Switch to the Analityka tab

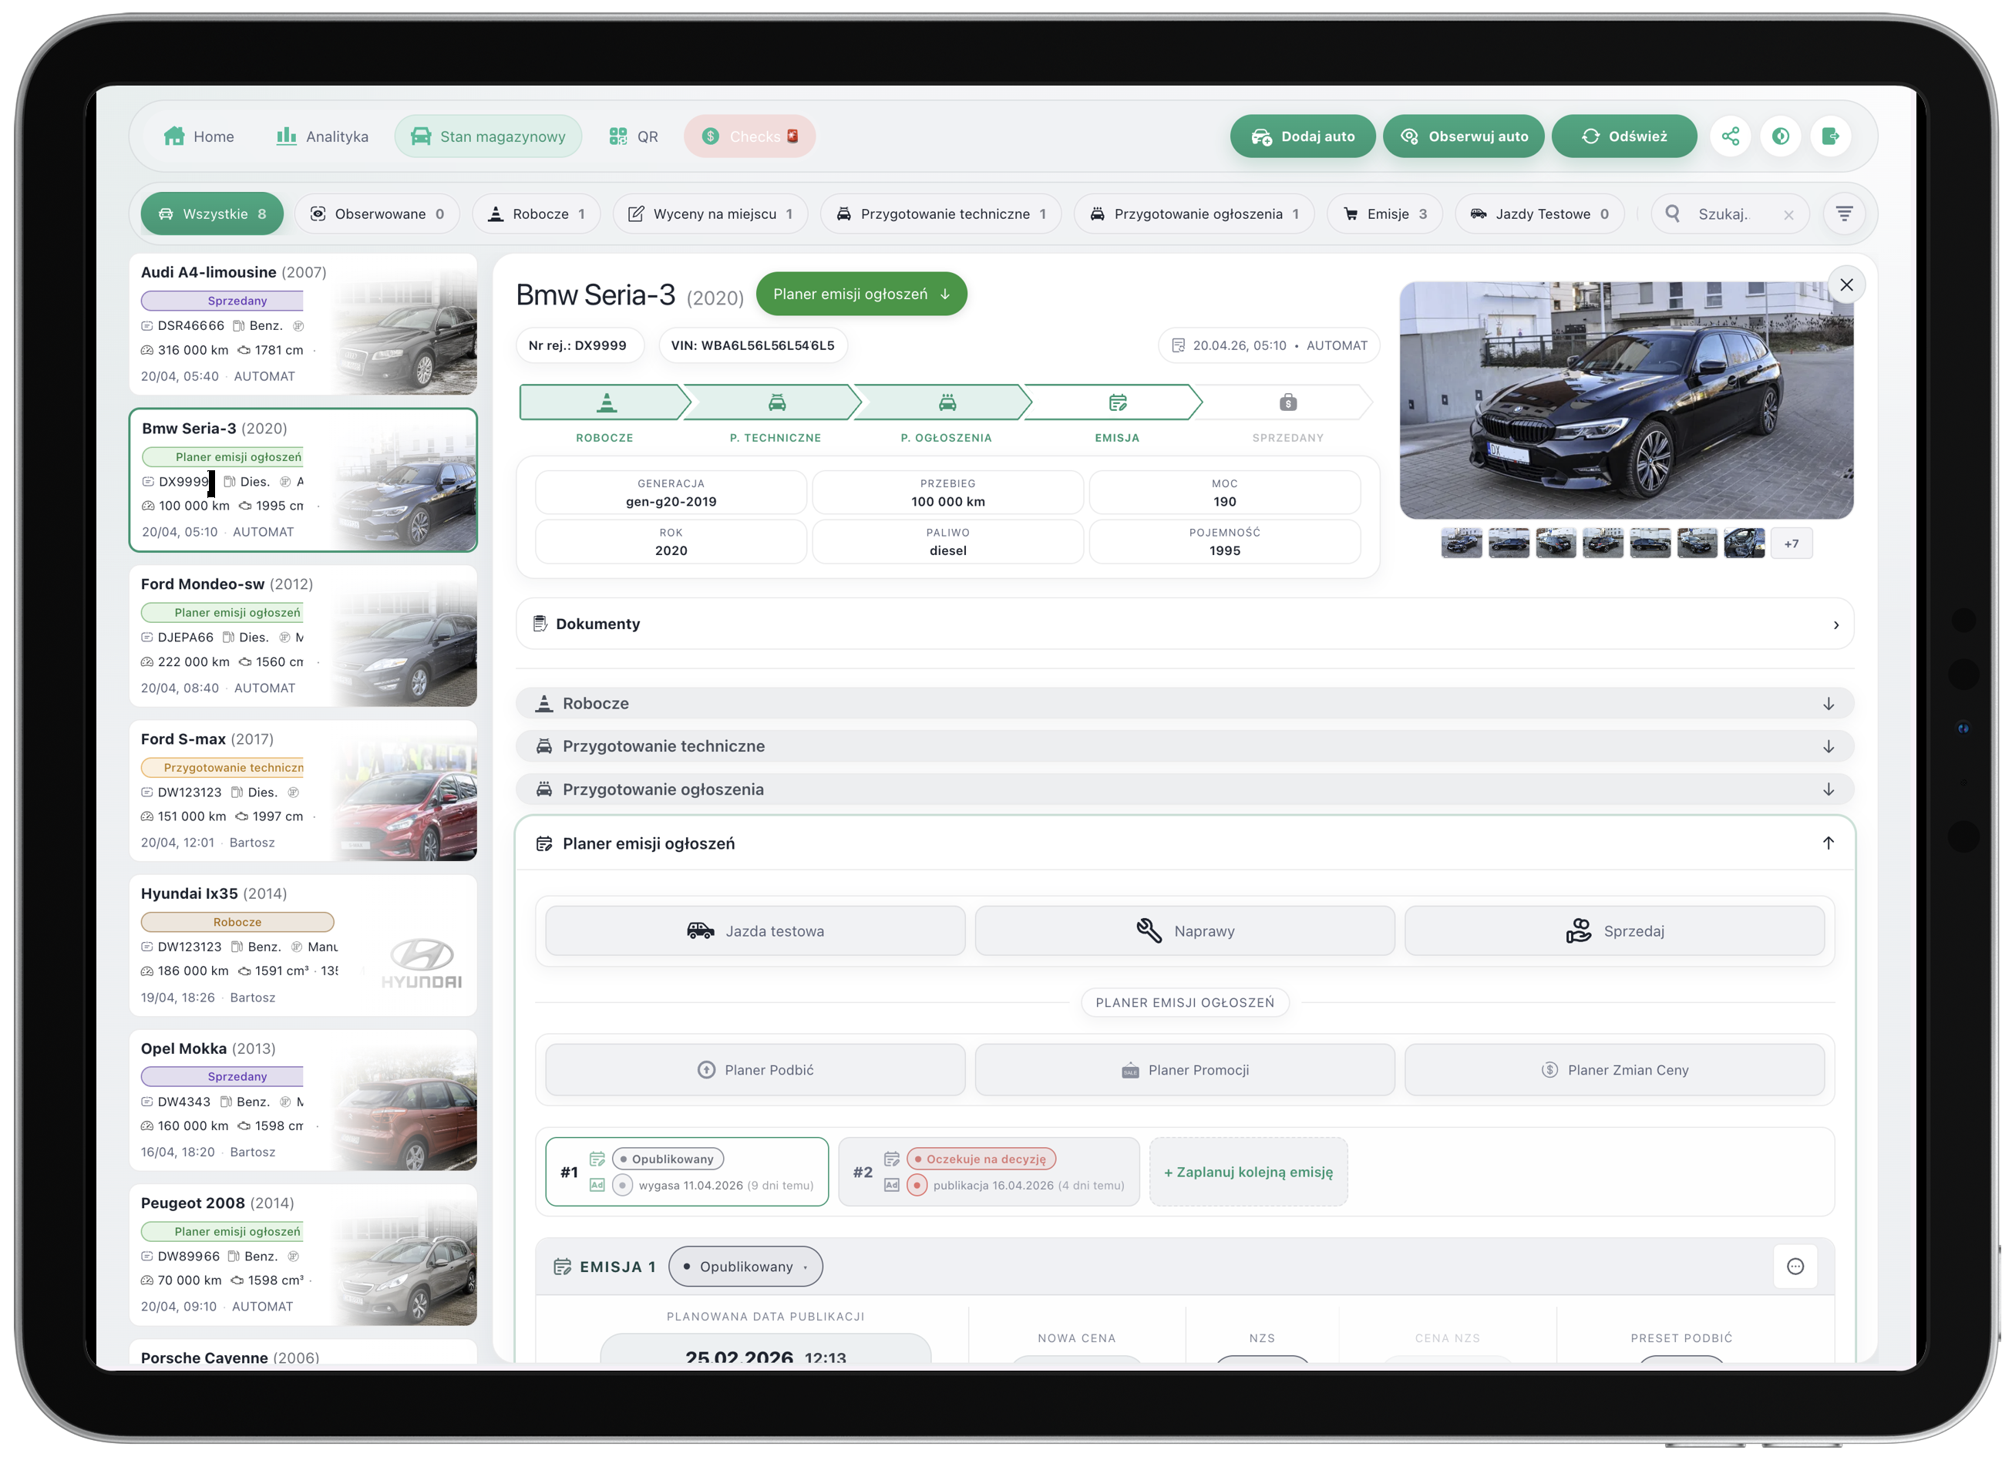coord(322,136)
